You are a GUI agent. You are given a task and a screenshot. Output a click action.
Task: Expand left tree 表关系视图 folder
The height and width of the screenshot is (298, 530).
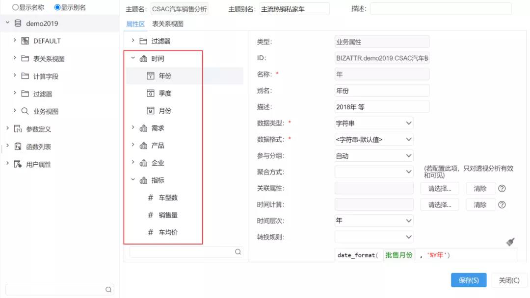pyautogui.click(x=15, y=58)
